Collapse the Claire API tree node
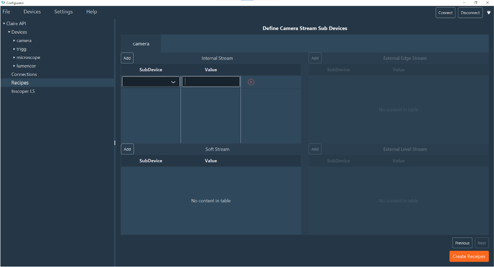Viewport: 494px width, 267px height. coord(4,24)
